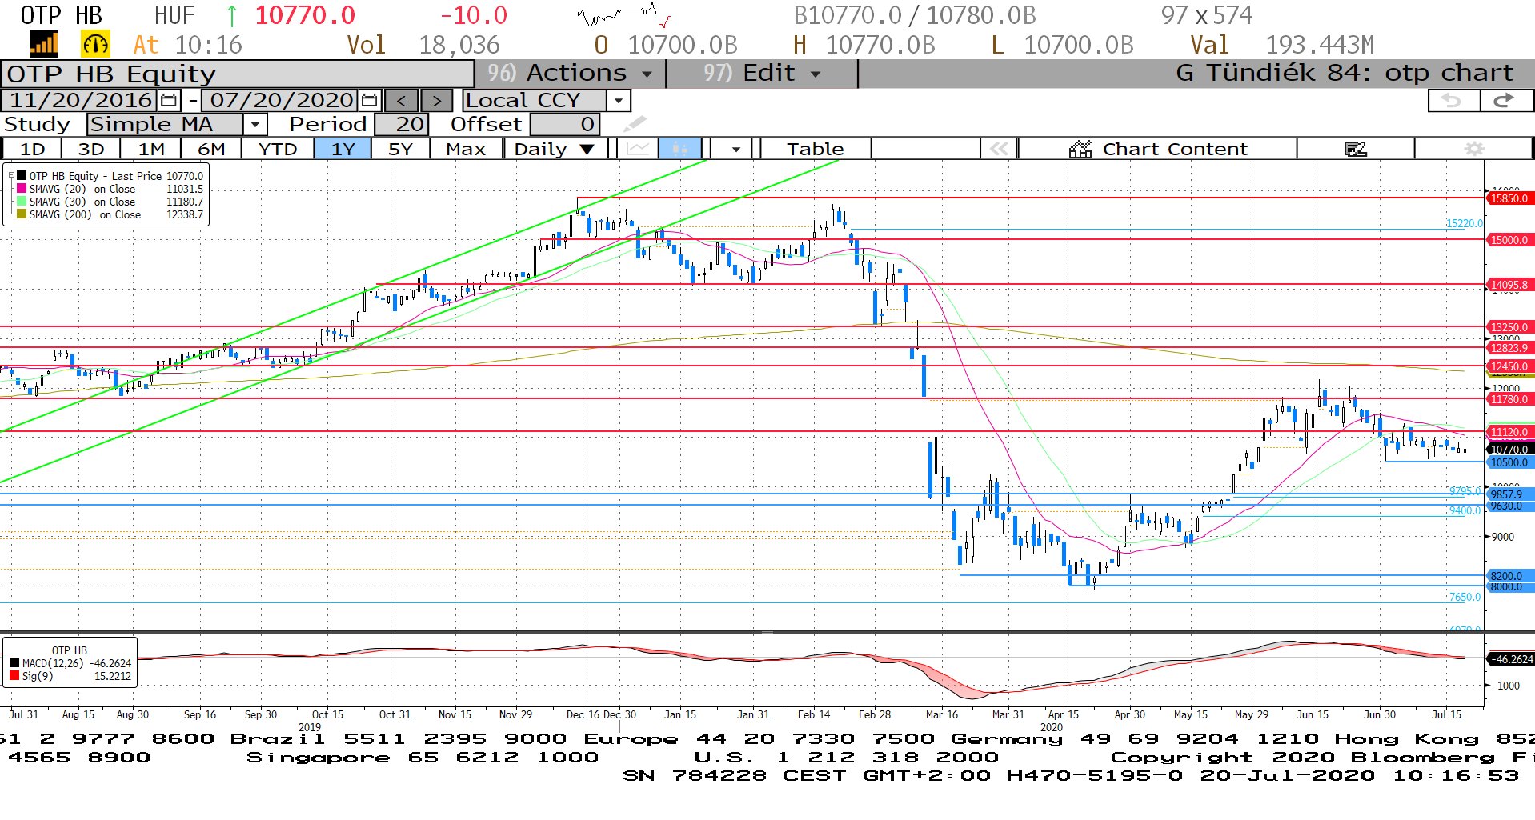Select the 5Y range tab

(x=400, y=149)
